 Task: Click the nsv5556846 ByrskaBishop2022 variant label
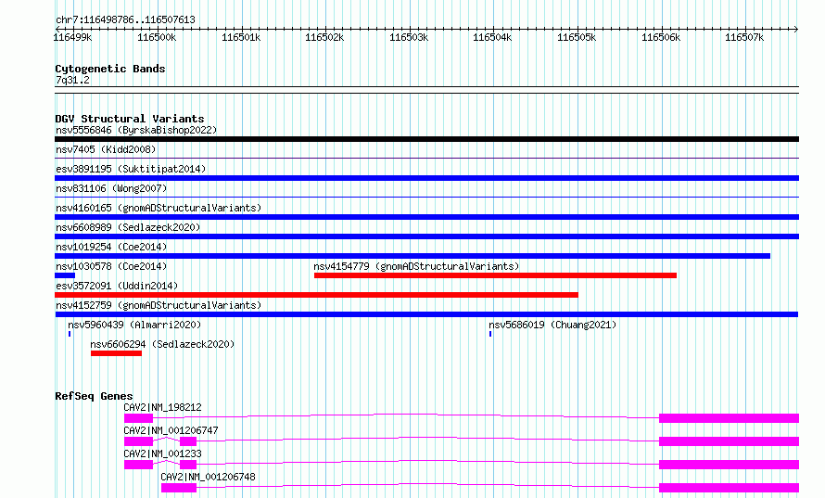136,130
